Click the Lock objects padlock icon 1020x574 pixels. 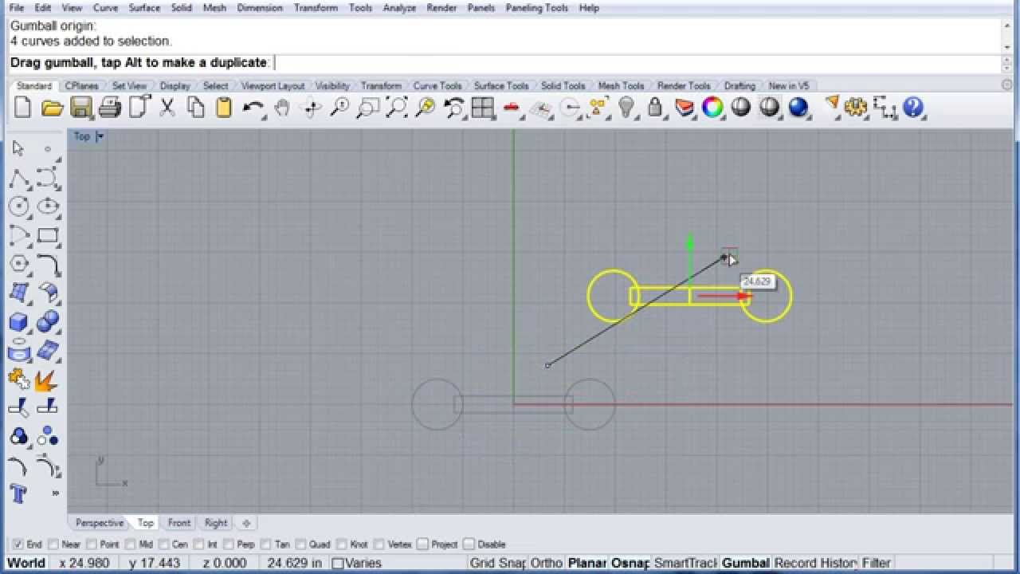tap(655, 107)
